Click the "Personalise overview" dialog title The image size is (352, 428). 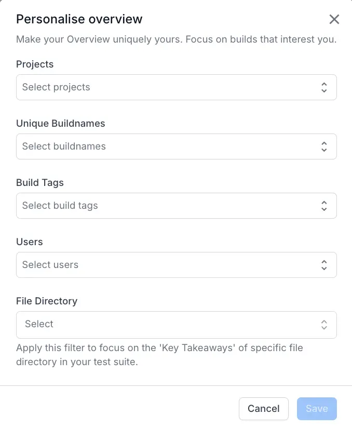tap(79, 20)
